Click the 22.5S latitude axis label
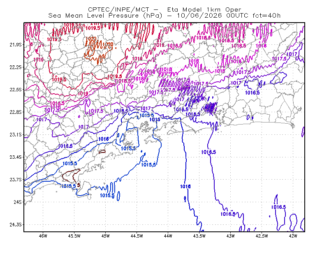The height and width of the screenshot is (254, 329). [x=16, y=90]
